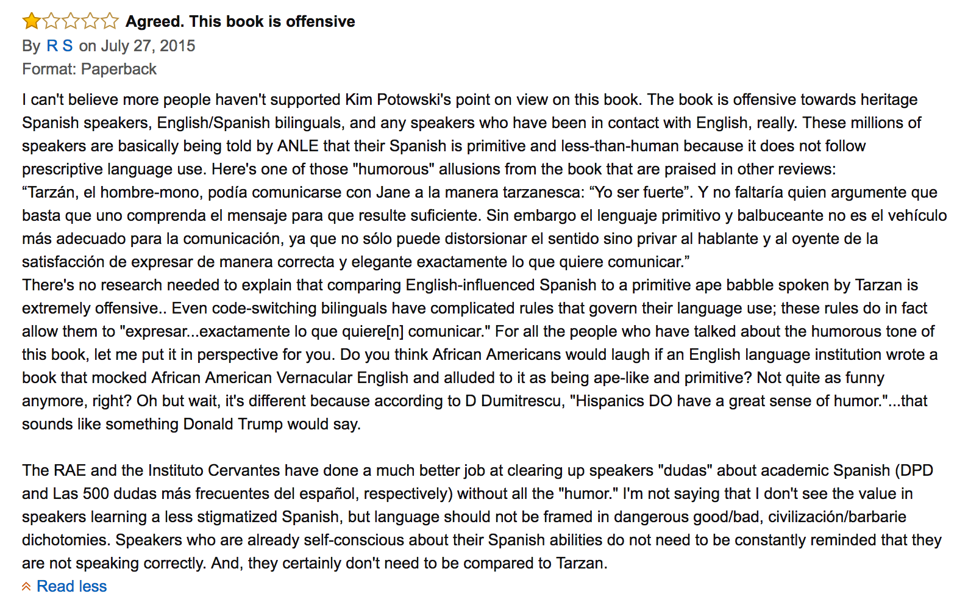Click the Spanish quote starting with Tarzán
968x599 pixels.
click(x=484, y=227)
